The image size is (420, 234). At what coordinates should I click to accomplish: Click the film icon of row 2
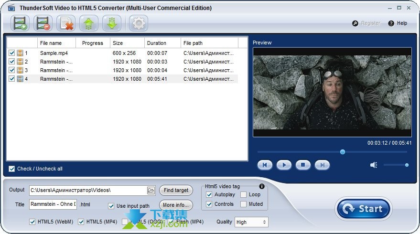(x=20, y=62)
